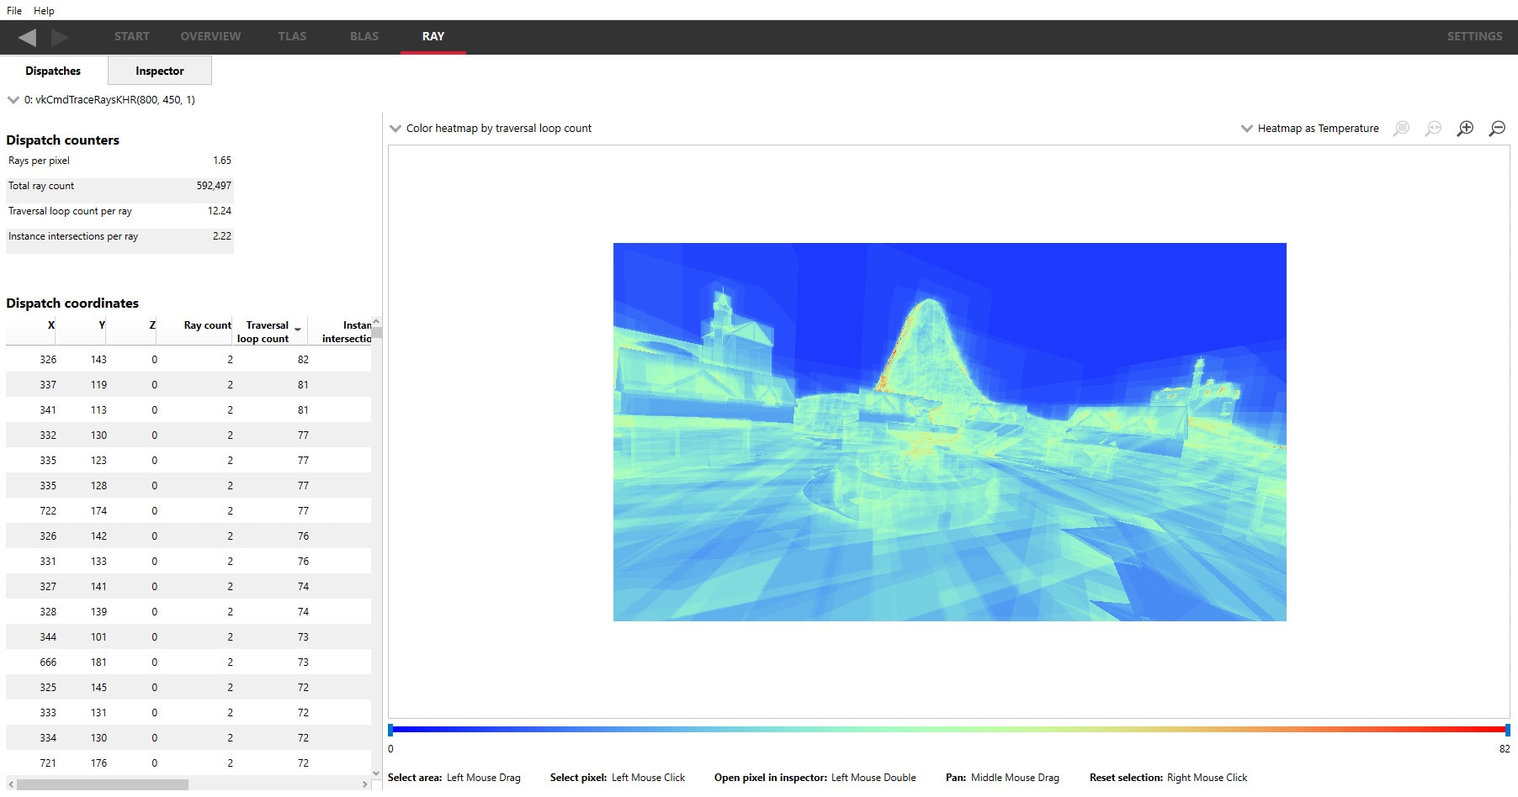The height and width of the screenshot is (797, 1518).
Task: Go to the OVERVIEW tab
Action: [210, 37]
